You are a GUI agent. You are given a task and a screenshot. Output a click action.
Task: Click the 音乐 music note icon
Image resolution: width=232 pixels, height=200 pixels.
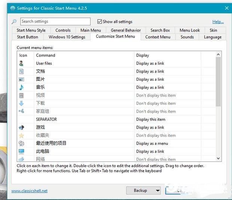[21, 87]
